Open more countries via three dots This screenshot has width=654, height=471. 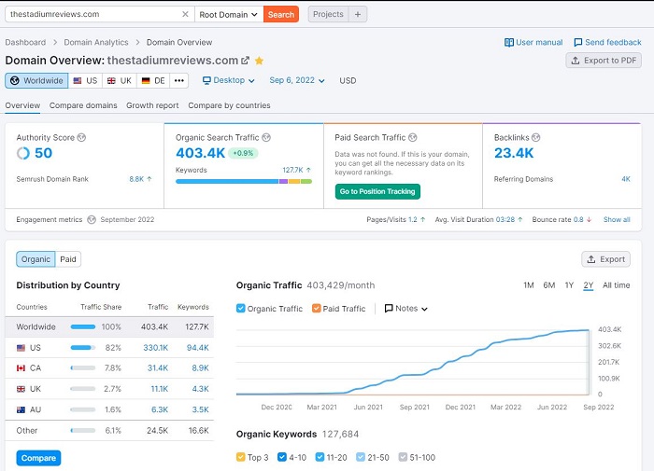coord(179,80)
